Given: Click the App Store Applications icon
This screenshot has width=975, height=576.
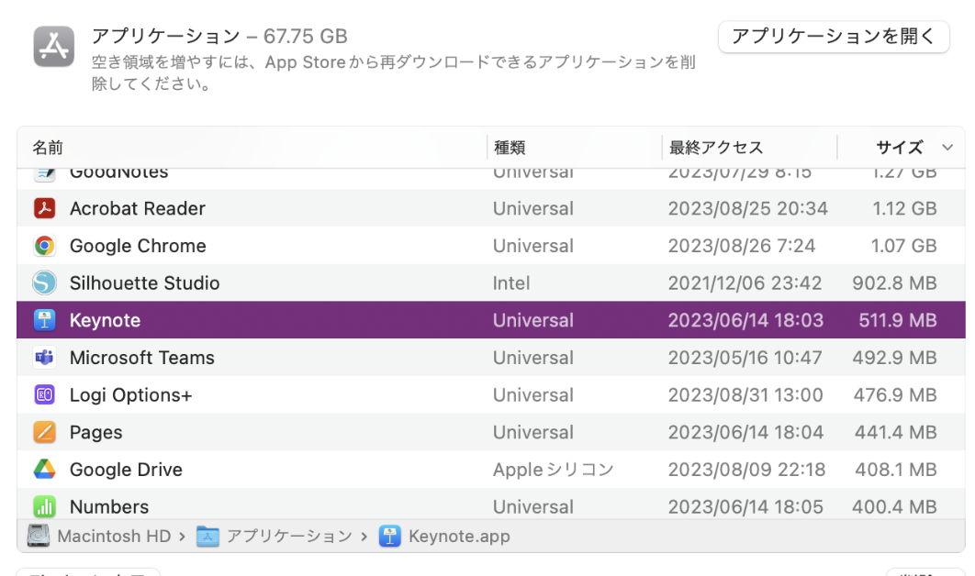Looking at the screenshot, I should 54,46.
